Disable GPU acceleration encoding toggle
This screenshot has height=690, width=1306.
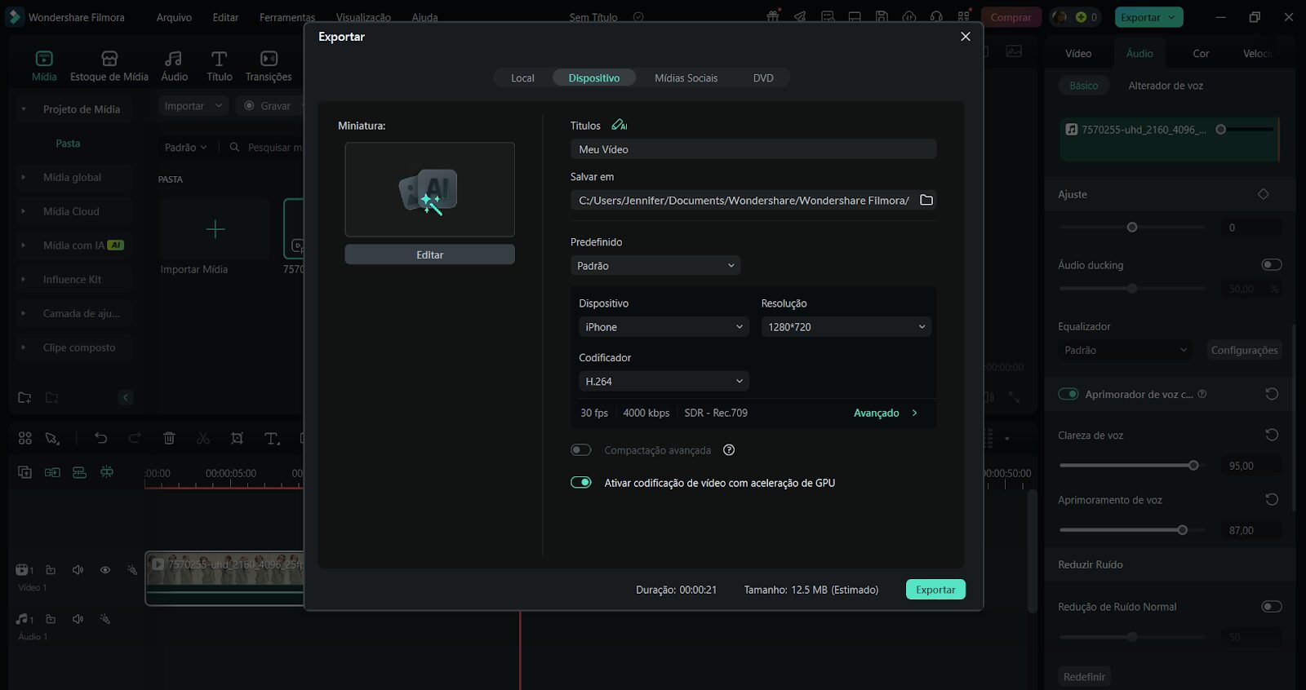tap(581, 483)
